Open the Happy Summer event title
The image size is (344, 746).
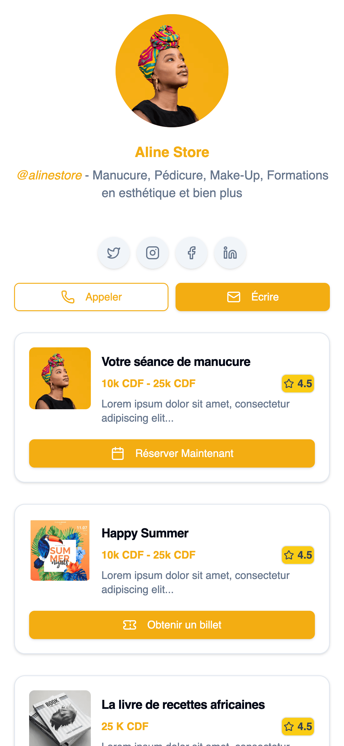click(x=145, y=533)
